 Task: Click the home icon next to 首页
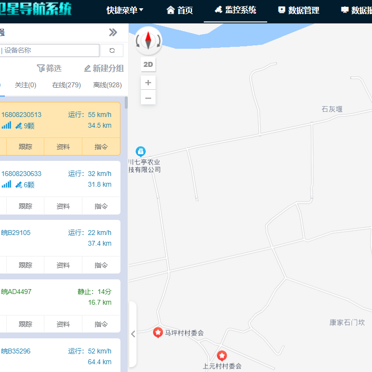[171, 10]
